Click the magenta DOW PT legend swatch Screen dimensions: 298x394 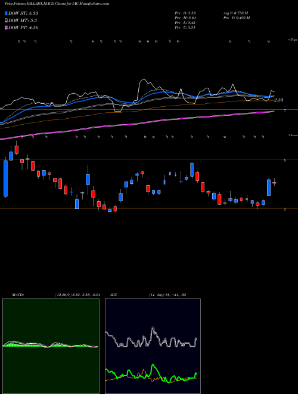point(6,28)
